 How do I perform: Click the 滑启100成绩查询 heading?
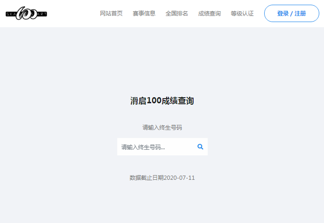pos(162,101)
